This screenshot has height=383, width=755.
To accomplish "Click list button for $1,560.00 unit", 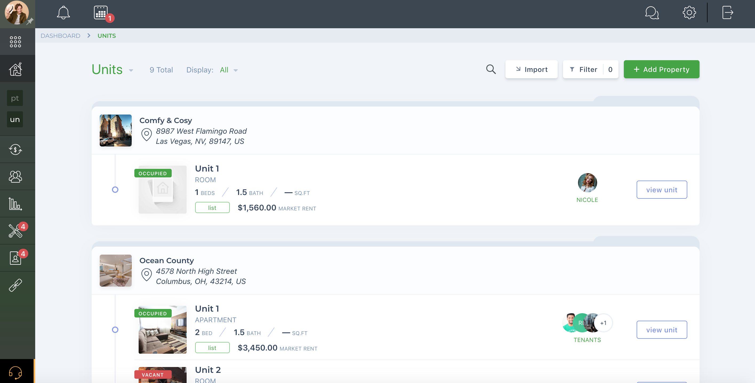I will click(x=212, y=207).
